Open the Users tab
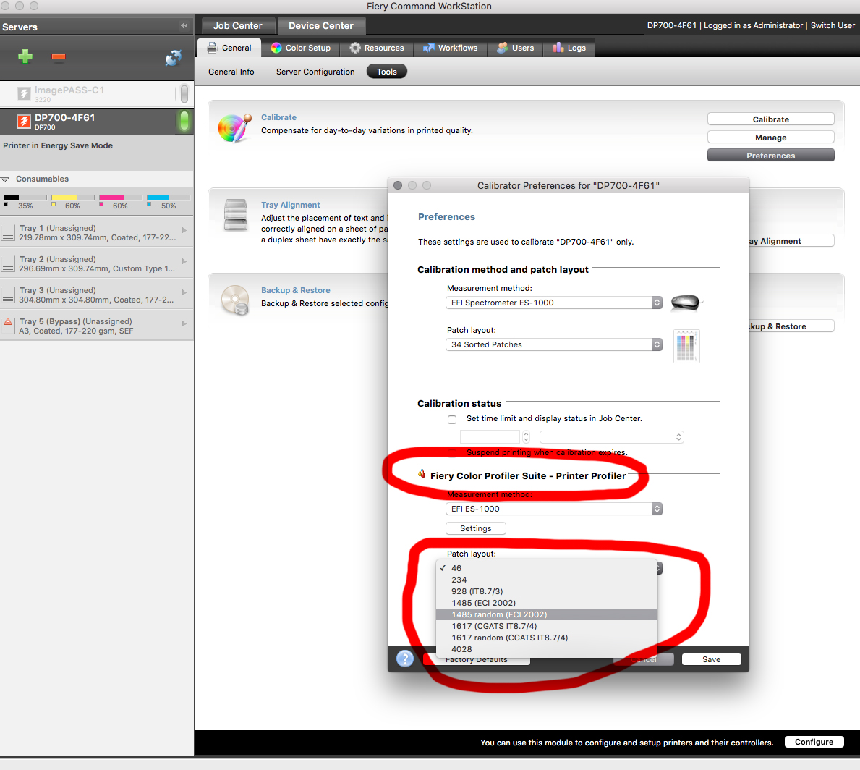 click(x=515, y=48)
